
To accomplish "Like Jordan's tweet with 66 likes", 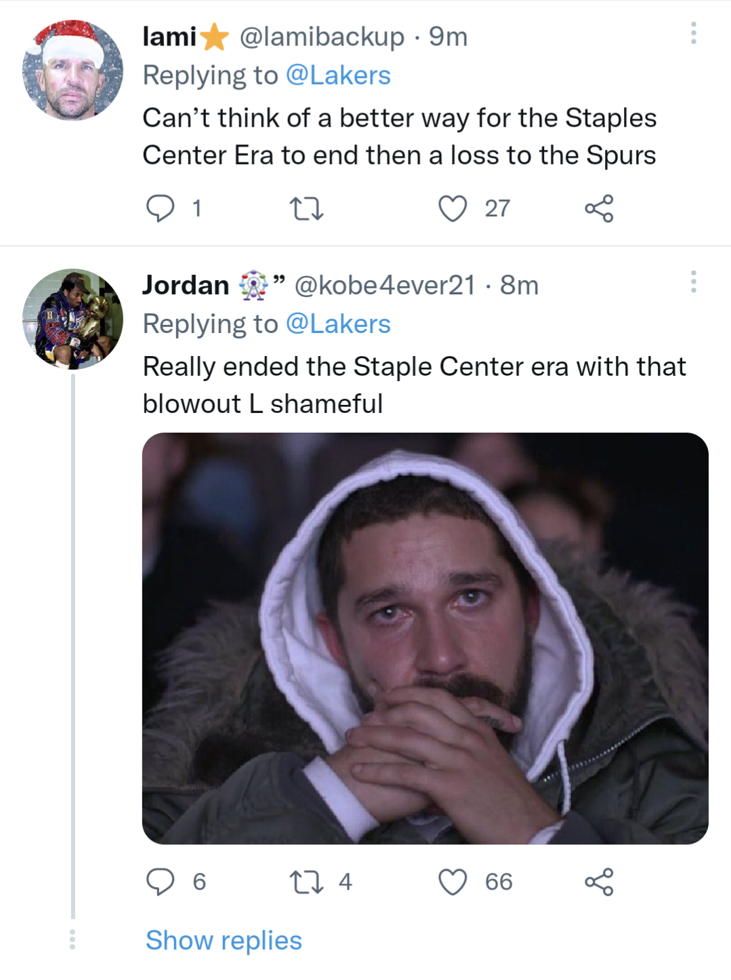I will tap(453, 882).
